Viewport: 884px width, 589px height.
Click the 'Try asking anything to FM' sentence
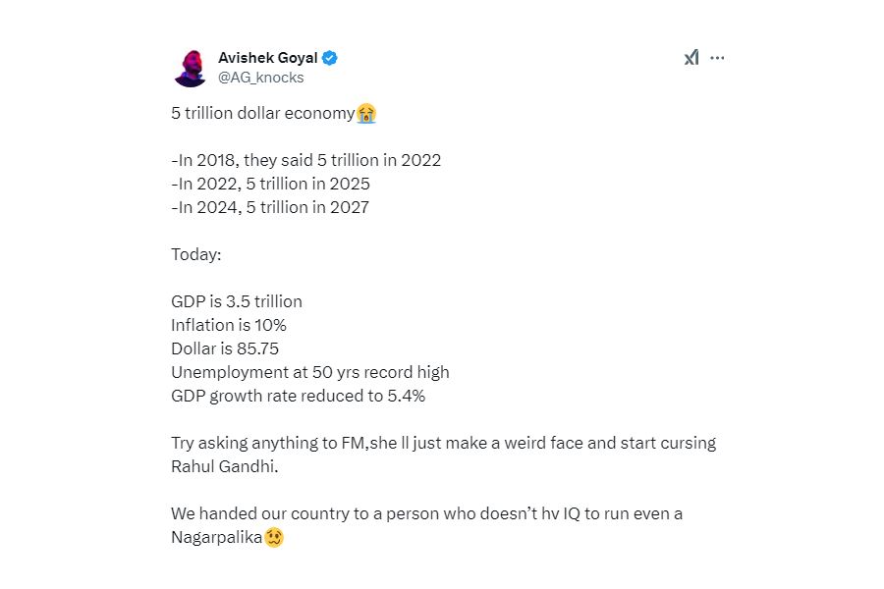point(442,443)
